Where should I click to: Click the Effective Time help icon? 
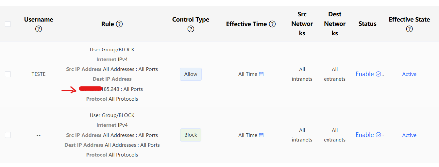tap(272, 24)
